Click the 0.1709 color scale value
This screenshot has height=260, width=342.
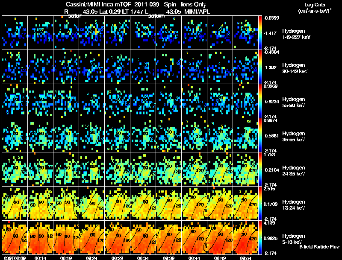271,204
